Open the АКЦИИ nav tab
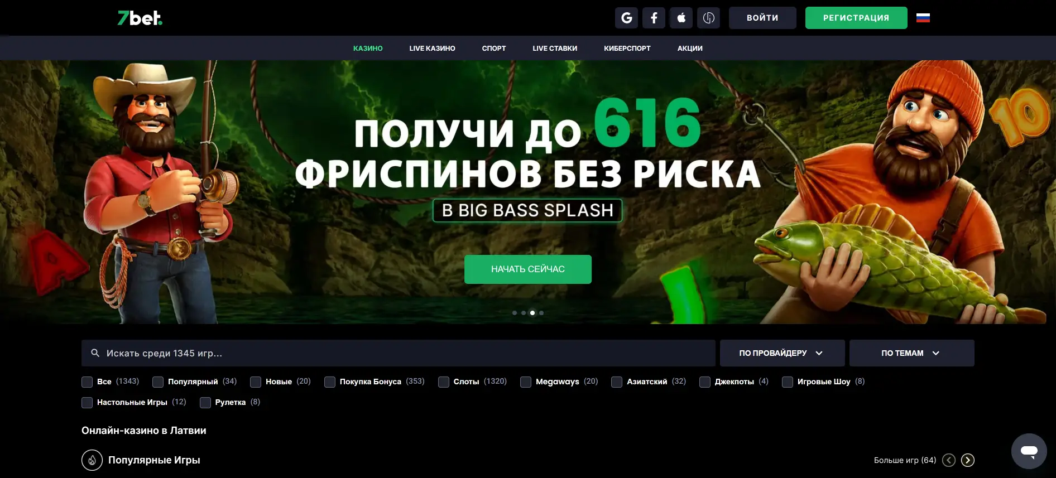The height and width of the screenshot is (478, 1056). tap(690, 49)
